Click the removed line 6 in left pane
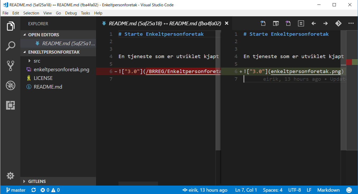 point(158,72)
